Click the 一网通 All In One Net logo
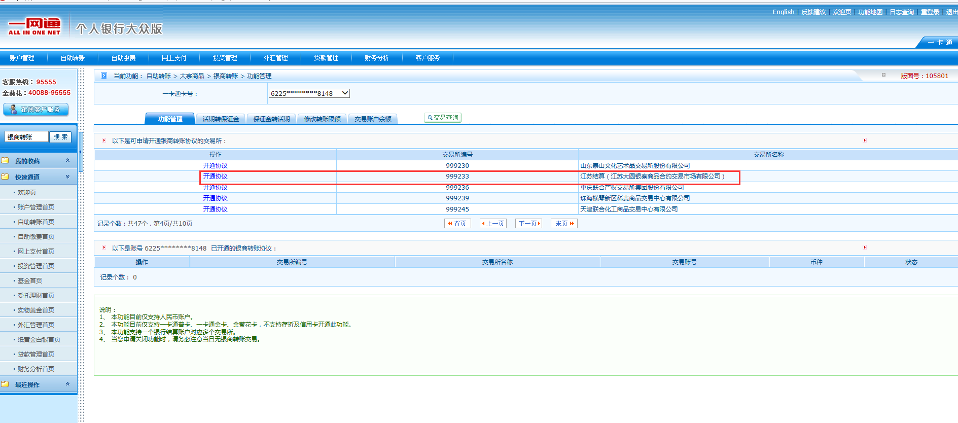 [34, 26]
